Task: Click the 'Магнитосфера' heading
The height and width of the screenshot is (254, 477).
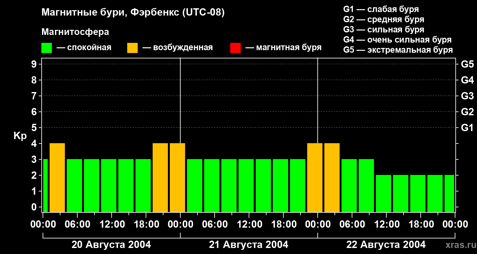Action: coord(75,32)
